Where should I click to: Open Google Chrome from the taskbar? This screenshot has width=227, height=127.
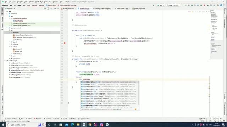pos(90,125)
